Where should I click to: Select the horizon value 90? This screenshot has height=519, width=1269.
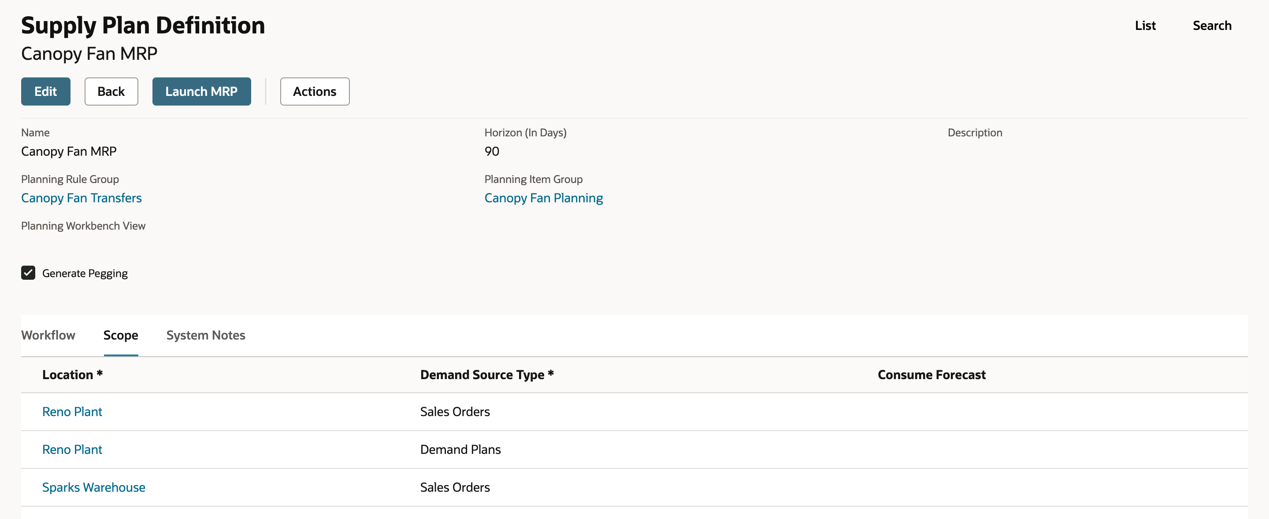[x=492, y=151]
